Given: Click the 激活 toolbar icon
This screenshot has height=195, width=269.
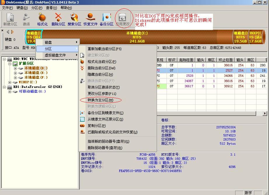Looking at the screenshot, I should click(26, 17).
